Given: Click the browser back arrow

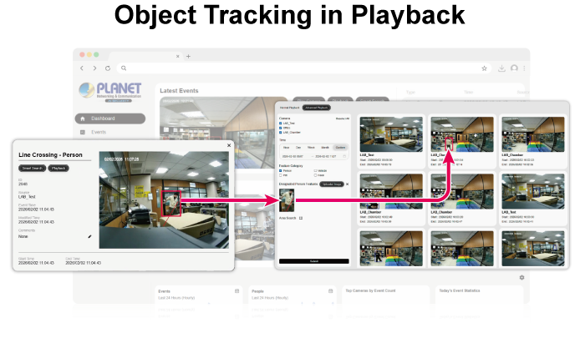Looking at the screenshot, I should click(82, 68).
